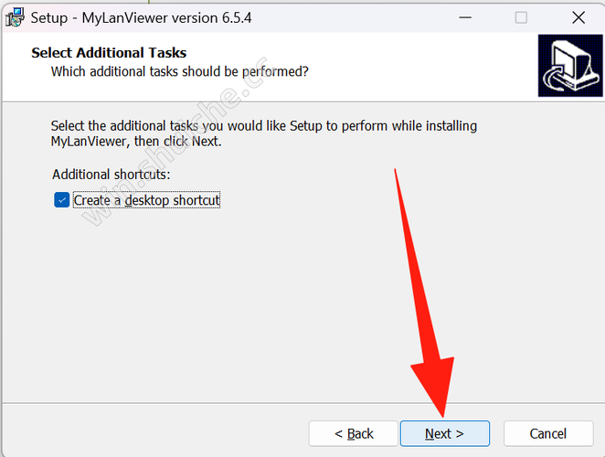Cancel the MyLanViewer installation
Screen dimensions: 605x457
point(548,433)
